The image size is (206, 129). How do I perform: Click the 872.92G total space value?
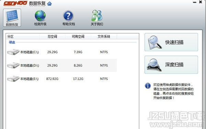coord(52,79)
